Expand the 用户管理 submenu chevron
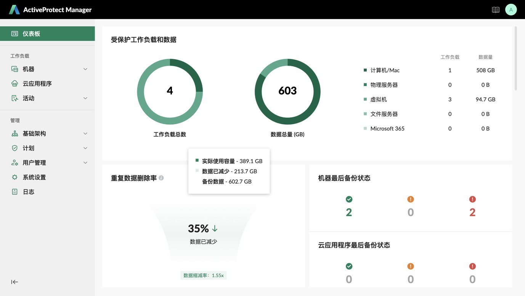This screenshot has height=296, width=525. click(x=85, y=163)
